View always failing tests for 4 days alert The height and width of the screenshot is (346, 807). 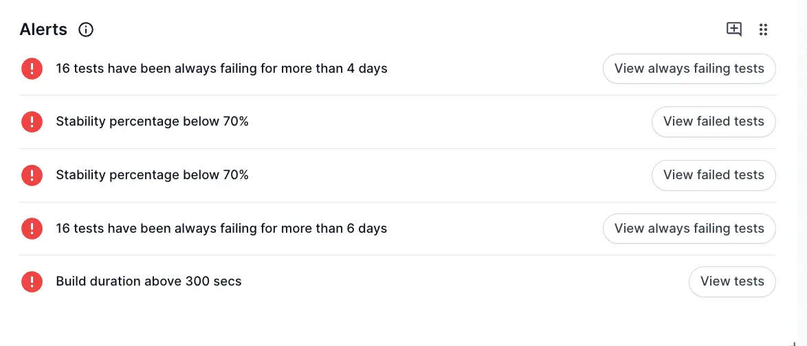[x=689, y=69]
